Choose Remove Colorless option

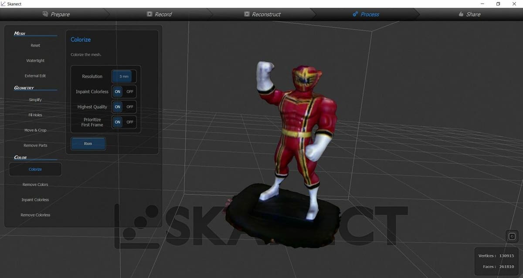[x=35, y=215]
